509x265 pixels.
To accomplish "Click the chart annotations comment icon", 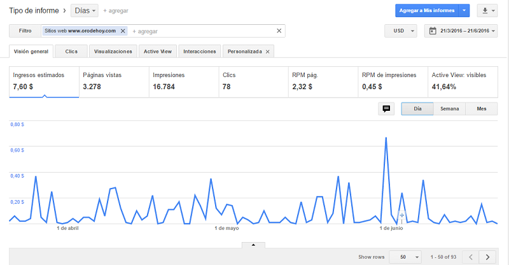I will click(x=386, y=108).
